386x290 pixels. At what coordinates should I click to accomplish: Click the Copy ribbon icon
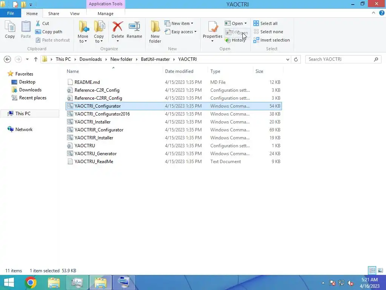pos(10,29)
